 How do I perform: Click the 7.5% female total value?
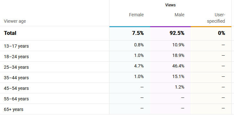pos(138,33)
